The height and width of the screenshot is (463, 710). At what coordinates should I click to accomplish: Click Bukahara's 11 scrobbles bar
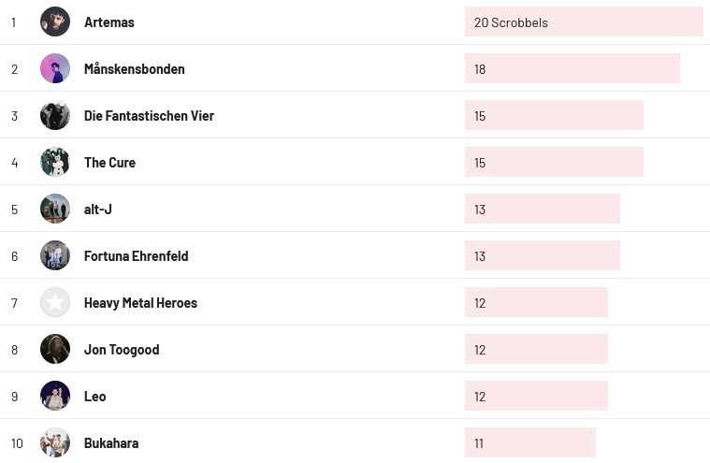point(529,442)
